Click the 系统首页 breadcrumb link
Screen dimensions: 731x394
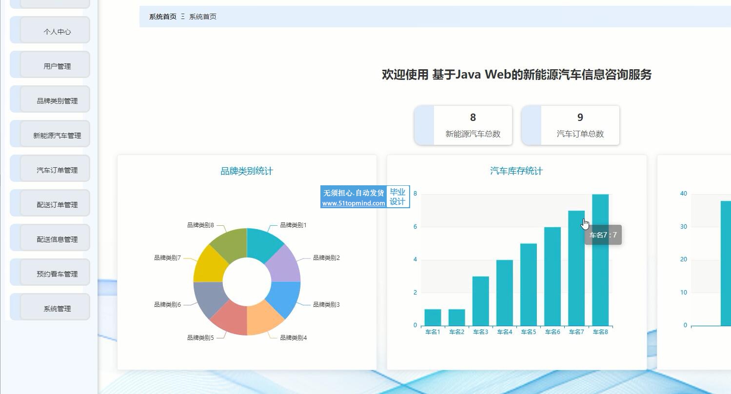tap(162, 17)
